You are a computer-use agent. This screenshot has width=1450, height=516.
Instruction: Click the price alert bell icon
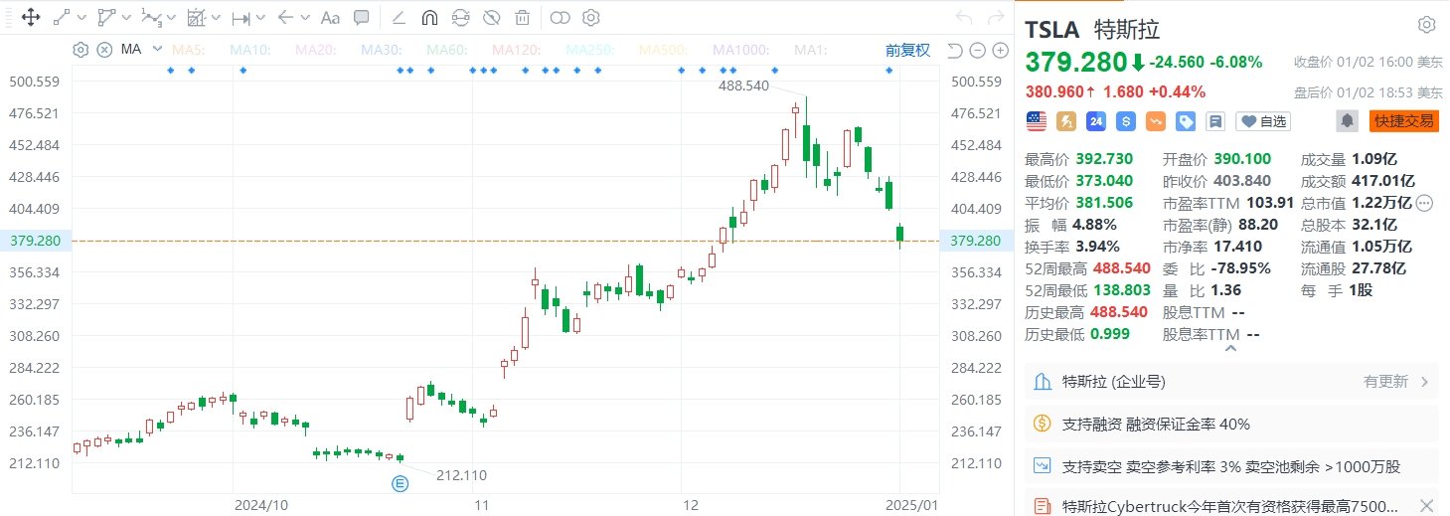tap(1347, 120)
